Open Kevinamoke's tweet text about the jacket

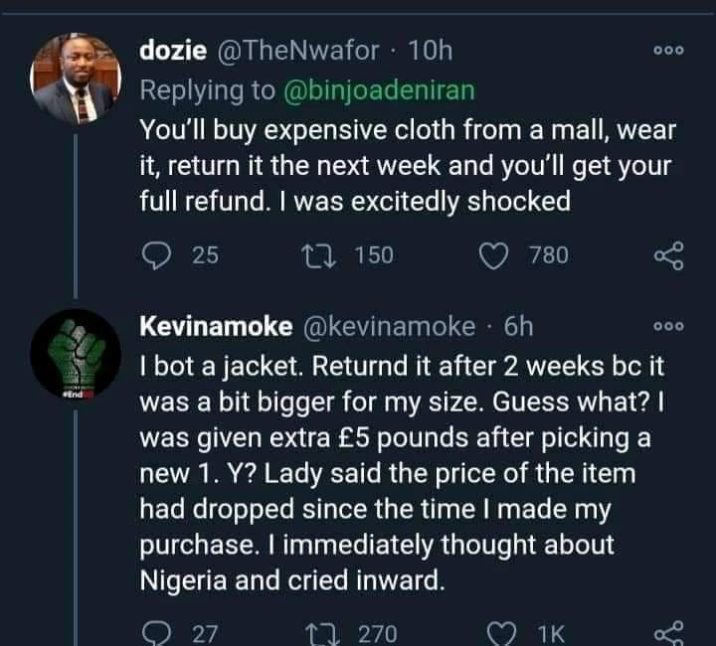pos(398,467)
